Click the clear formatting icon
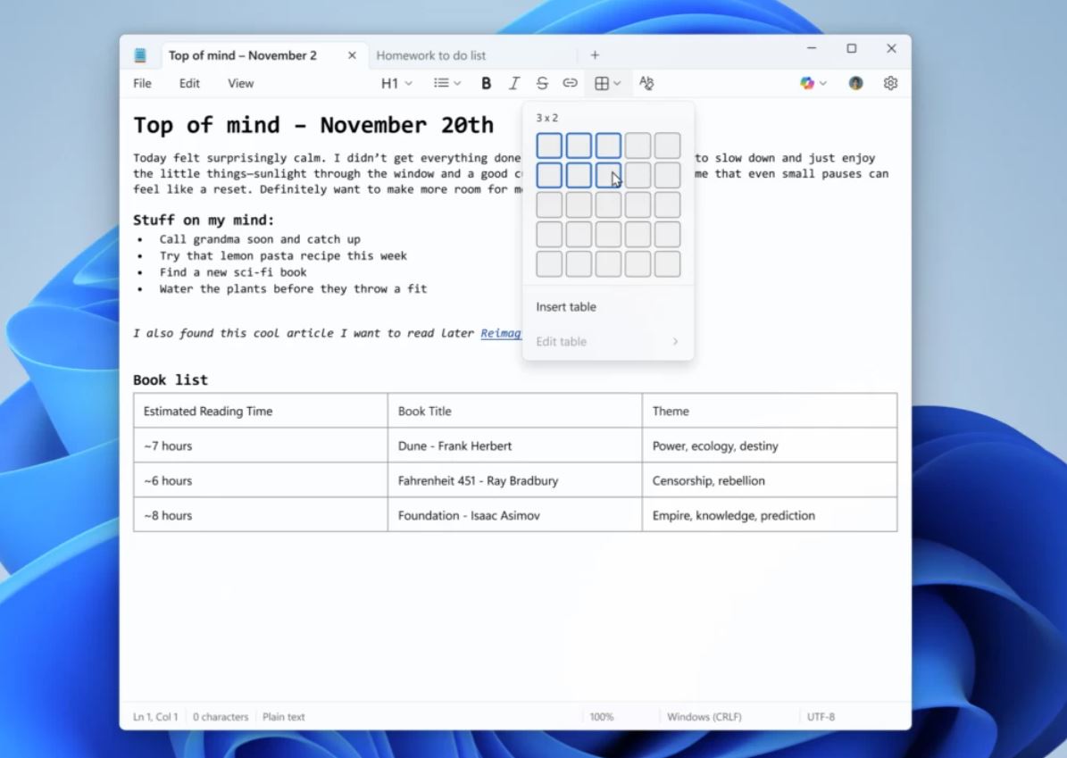 [646, 83]
